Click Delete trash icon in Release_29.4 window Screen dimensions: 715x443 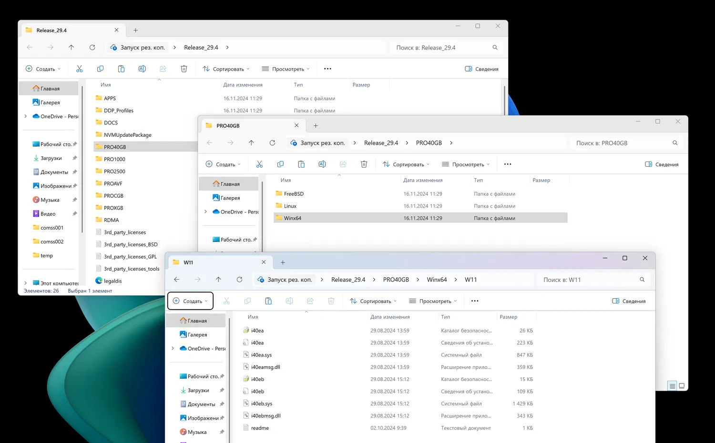(184, 69)
